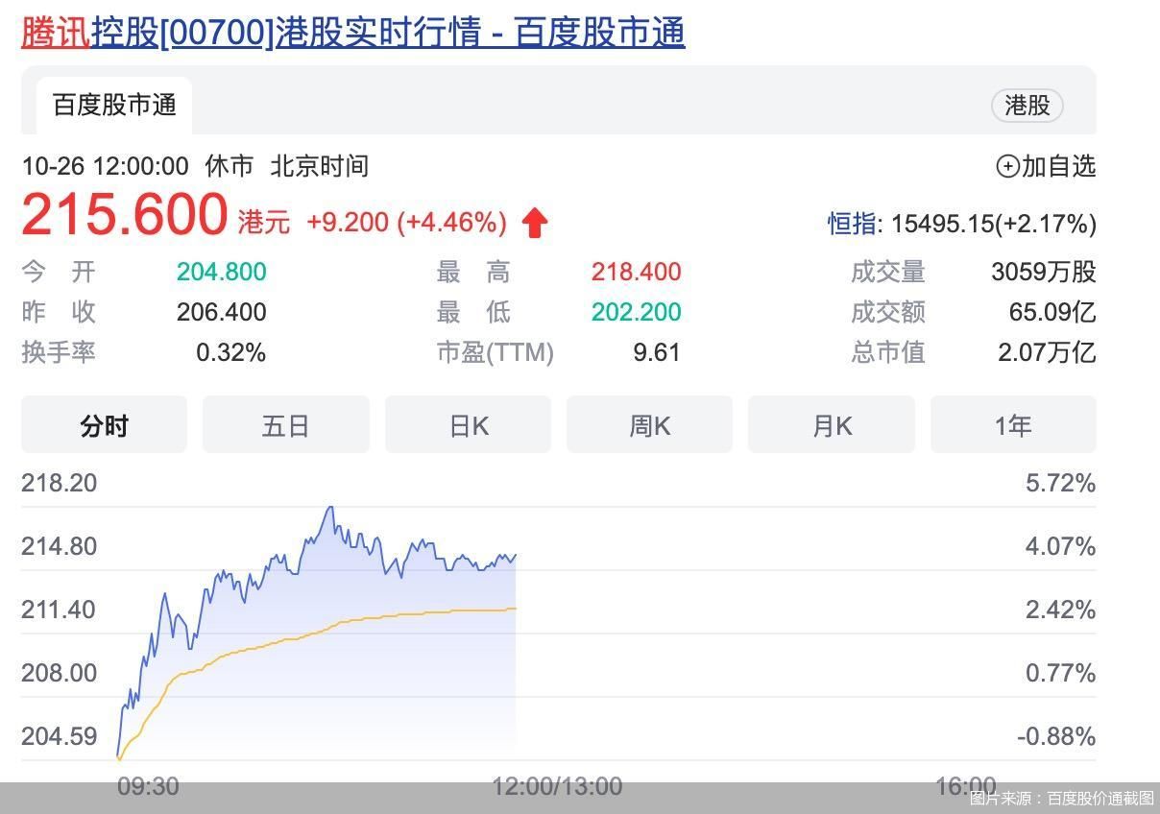Click the 总市值 value 2.07万亿
This screenshot has width=1160, height=814.
tap(1046, 352)
